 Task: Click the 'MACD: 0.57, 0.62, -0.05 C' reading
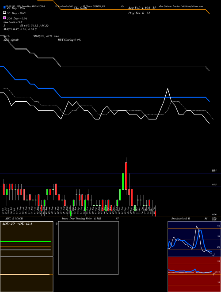[20, 29]
